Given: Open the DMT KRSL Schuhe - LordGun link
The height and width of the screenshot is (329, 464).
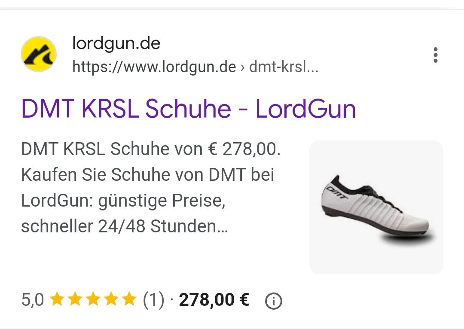Looking at the screenshot, I should coord(188,109).
